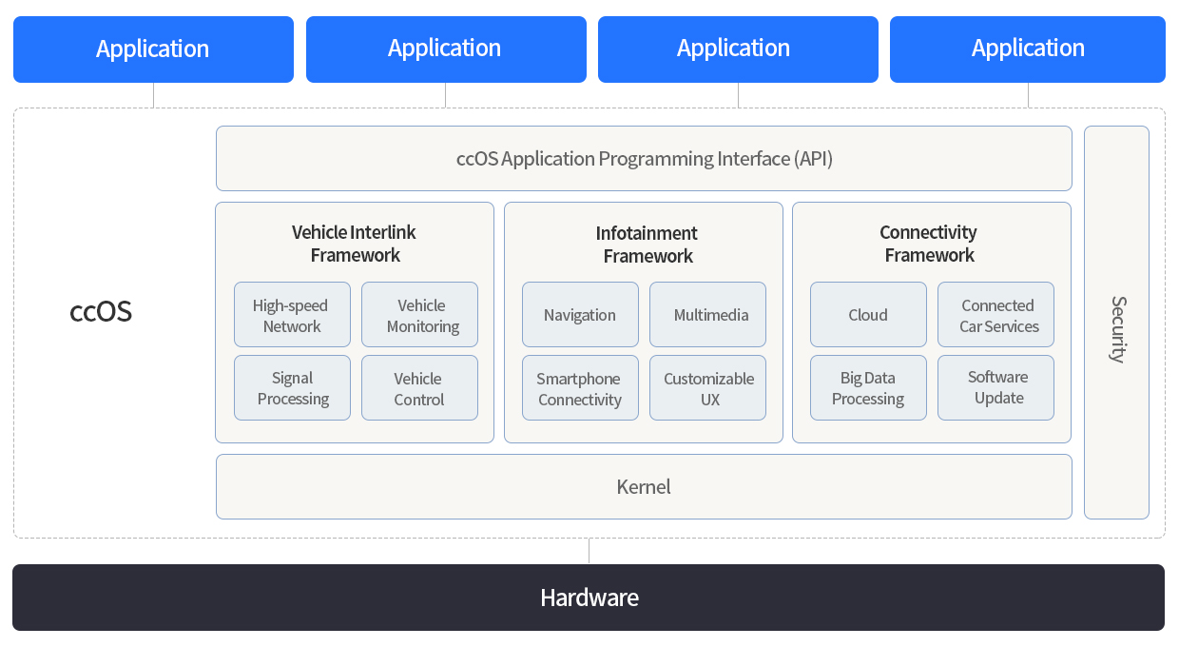Image resolution: width=1179 pixels, height=647 pixels.
Task: Click the dark Hardware bar
Action: tap(589, 598)
